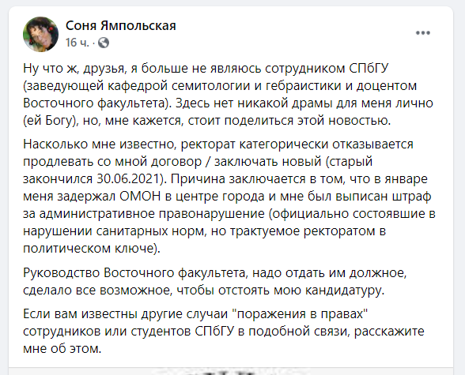This screenshot has height=375, width=465.
Task: Click the paragraph starting with Руководство Восточного факультета
Action: pyautogui.click(x=215, y=282)
